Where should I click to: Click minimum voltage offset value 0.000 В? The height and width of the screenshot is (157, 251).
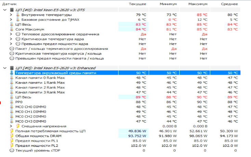point(170,126)
